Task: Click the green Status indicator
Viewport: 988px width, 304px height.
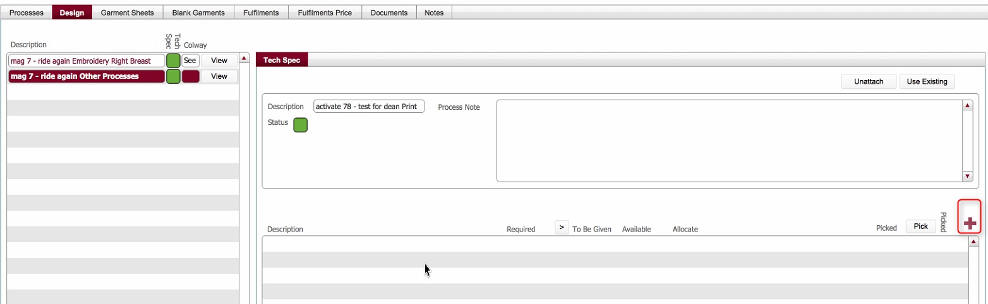Action: 301,125
